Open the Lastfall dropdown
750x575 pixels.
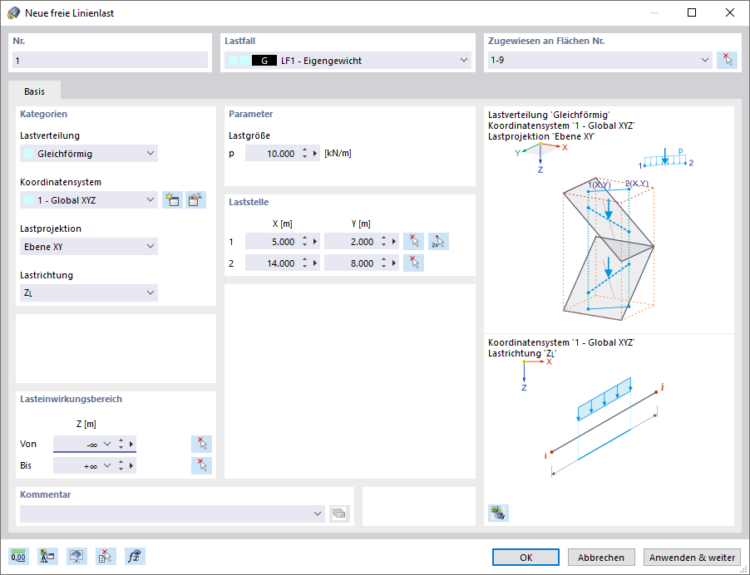click(x=463, y=60)
